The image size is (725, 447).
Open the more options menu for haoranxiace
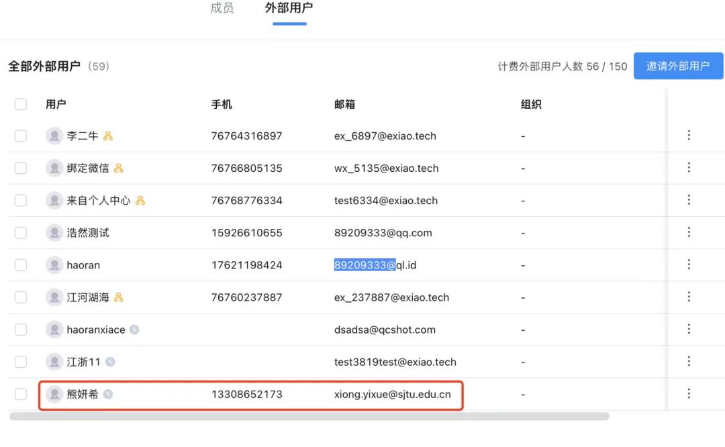pos(689,329)
